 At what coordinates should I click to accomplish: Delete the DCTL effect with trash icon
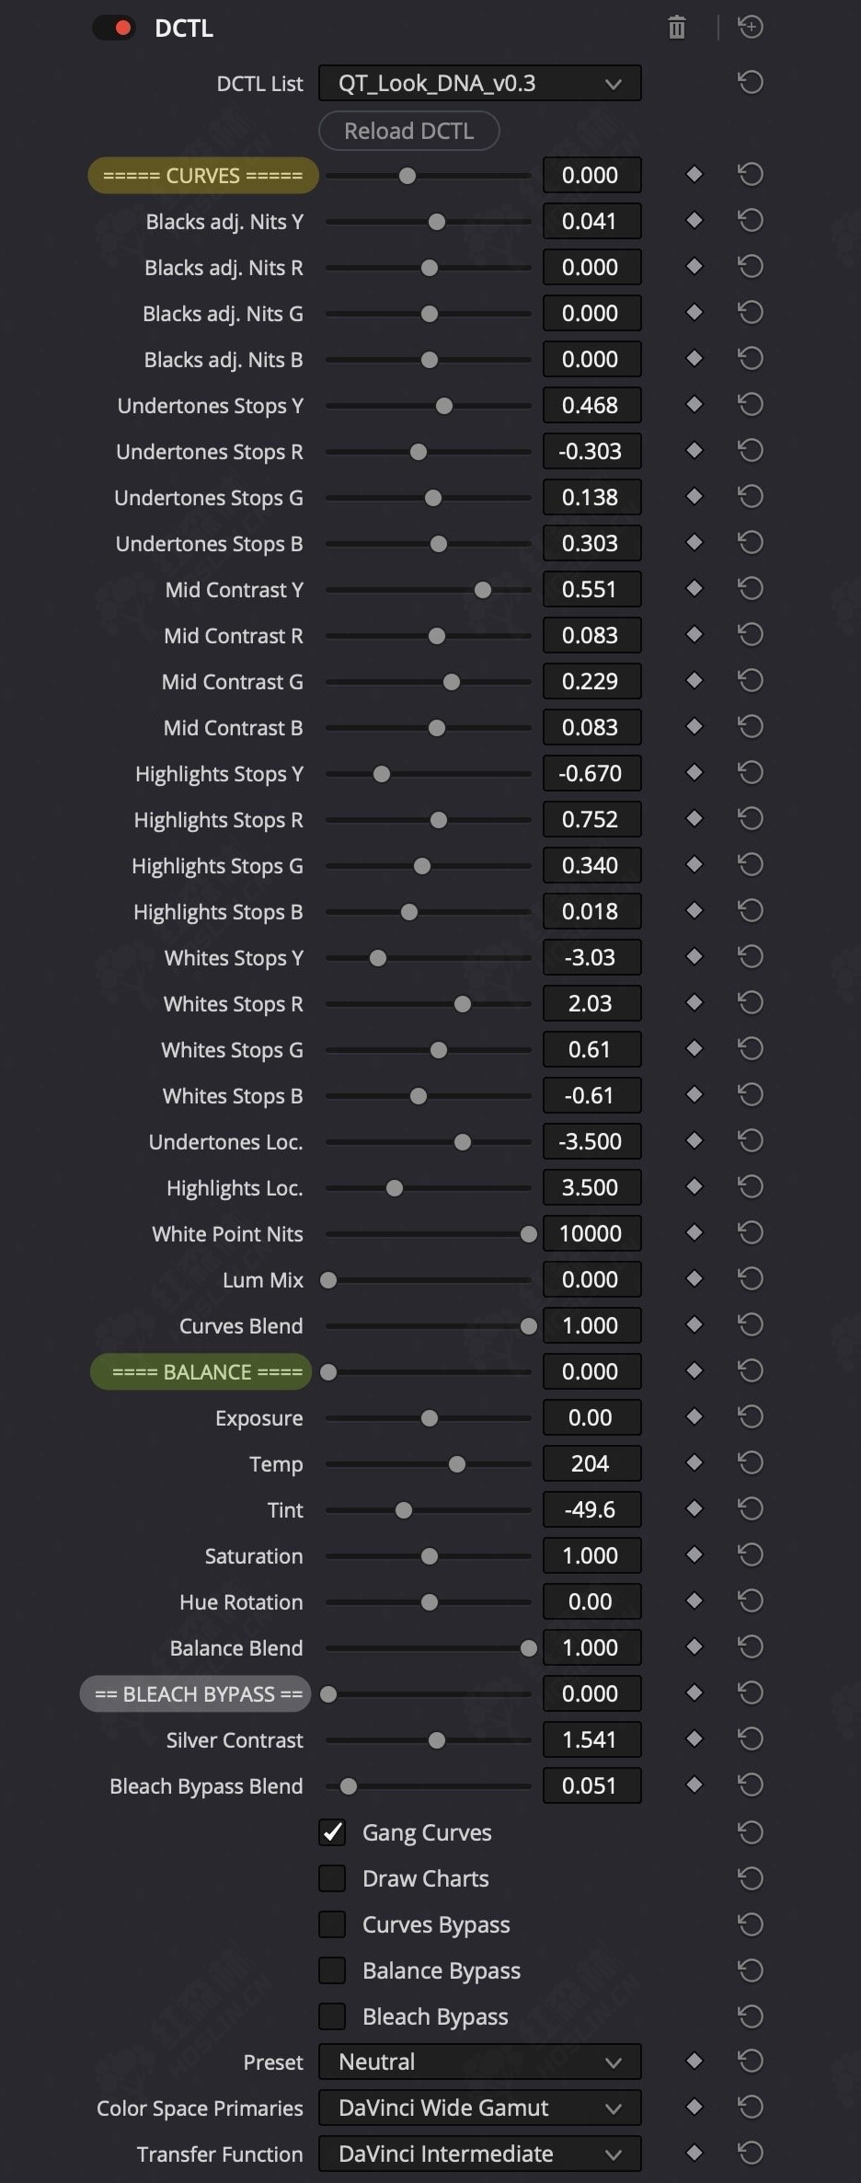[x=677, y=28]
